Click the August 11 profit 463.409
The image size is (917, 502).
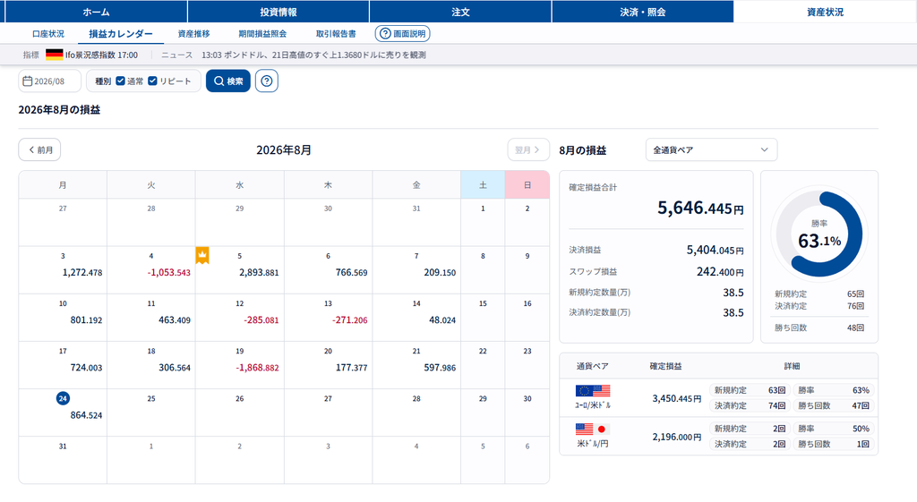(175, 320)
